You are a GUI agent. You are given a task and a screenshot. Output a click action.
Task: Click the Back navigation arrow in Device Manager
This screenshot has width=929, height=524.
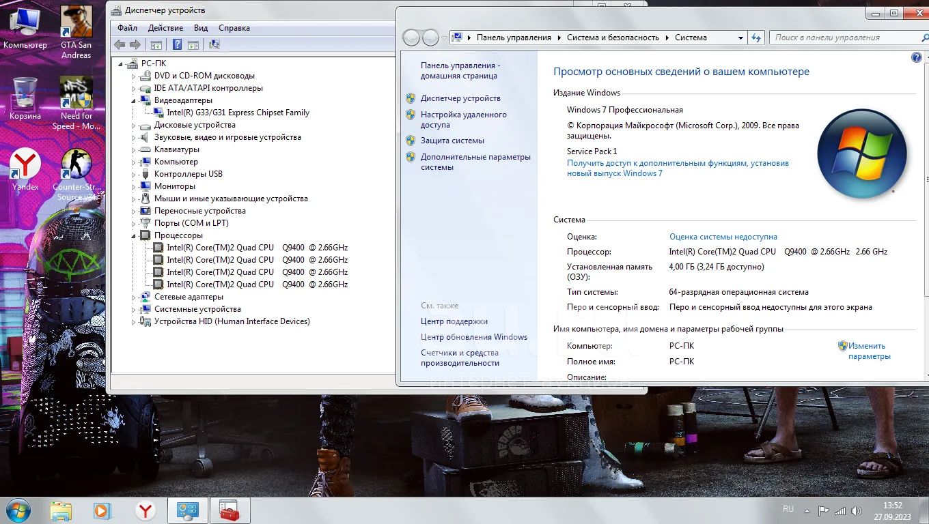(x=119, y=44)
